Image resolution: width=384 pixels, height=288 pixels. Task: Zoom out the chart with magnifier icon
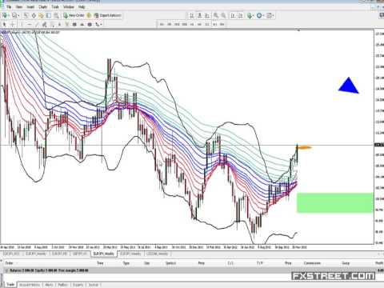coord(223,15)
